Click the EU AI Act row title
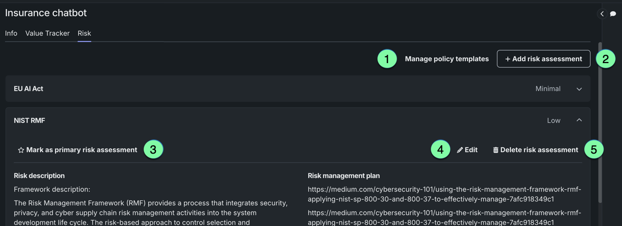 28,89
